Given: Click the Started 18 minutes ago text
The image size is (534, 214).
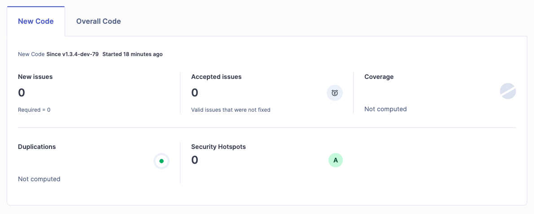Looking at the screenshot, I should pyautogui.click(x=132, y=54).
